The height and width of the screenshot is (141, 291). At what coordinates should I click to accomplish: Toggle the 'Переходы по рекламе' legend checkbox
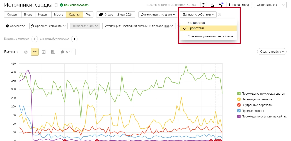coord(239,99)
